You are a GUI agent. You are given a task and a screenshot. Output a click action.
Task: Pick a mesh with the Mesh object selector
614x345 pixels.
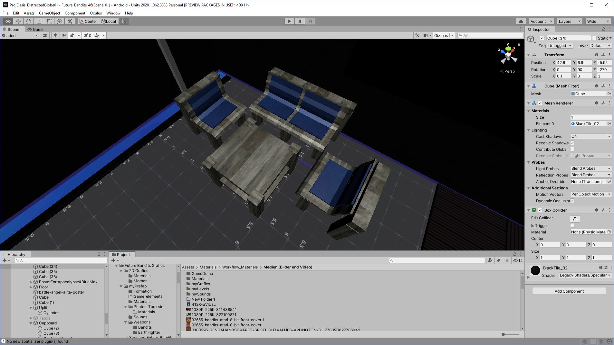coord(609,94)
